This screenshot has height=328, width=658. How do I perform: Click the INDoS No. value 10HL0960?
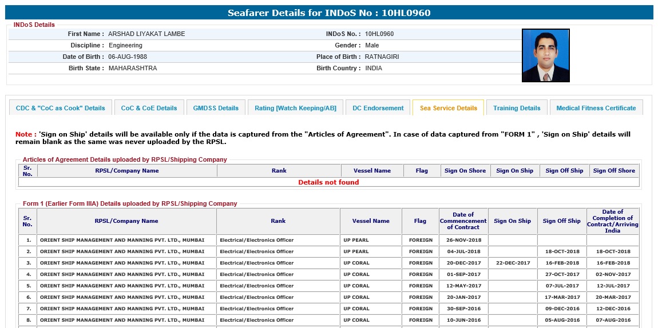coord(379,34)
